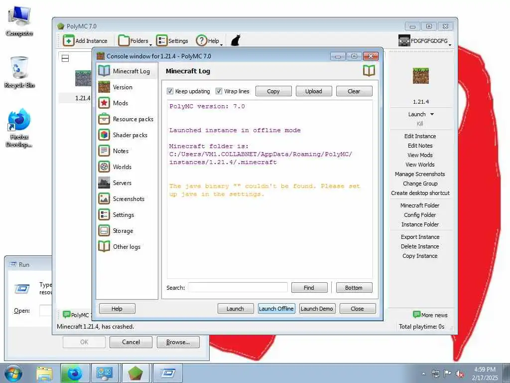Image resolution: width=510 pixels, height=383 pixels.
Task: Click the Find button
Action: point(309,288)
